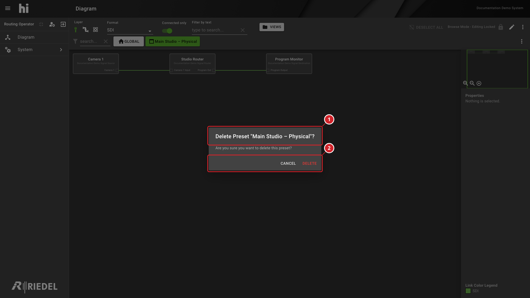The height and width of the screenshot is (298, 530).
Task: Zoom in on the minimap
Action: coord(465,83)
